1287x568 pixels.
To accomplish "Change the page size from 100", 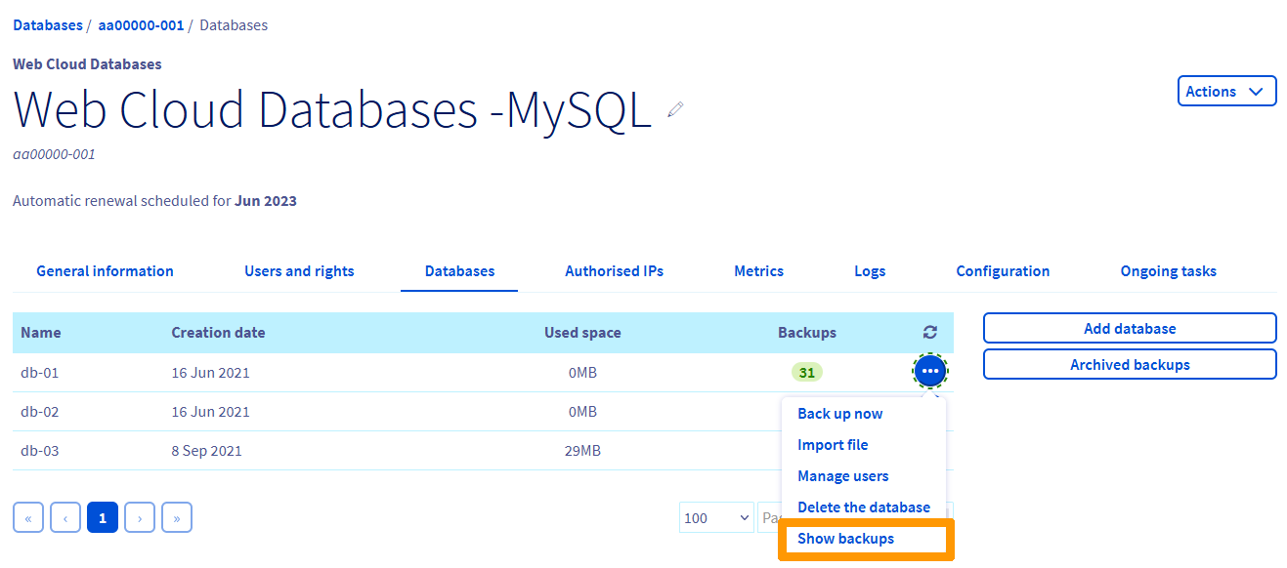I will coord(716,517).
